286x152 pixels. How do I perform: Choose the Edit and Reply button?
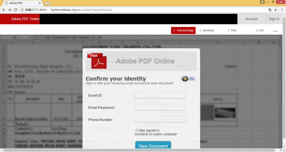183,31
